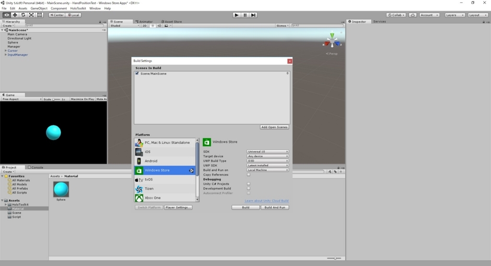Start Play mode
This screenshot has width=491, height=266.
tap(236, 15)
